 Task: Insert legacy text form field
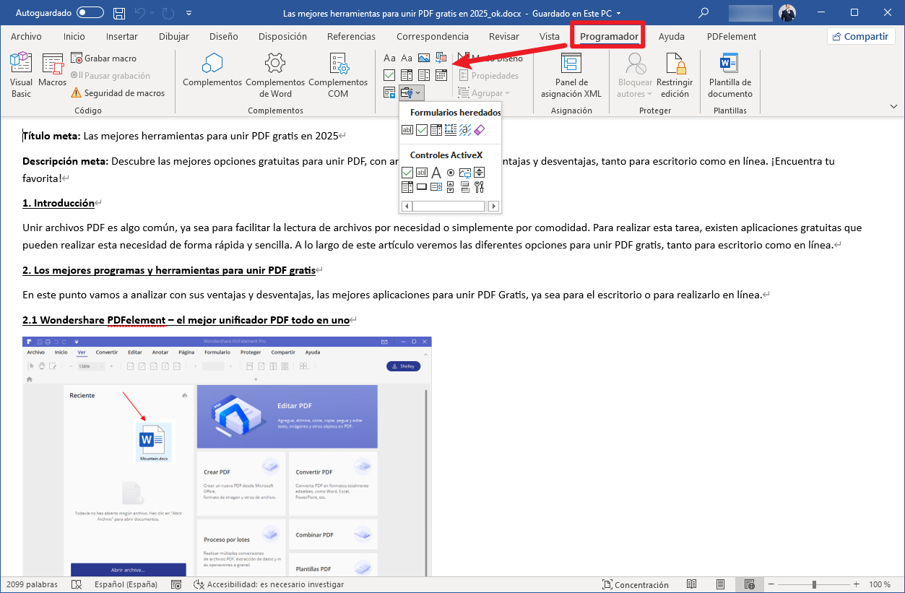(407, 130)
